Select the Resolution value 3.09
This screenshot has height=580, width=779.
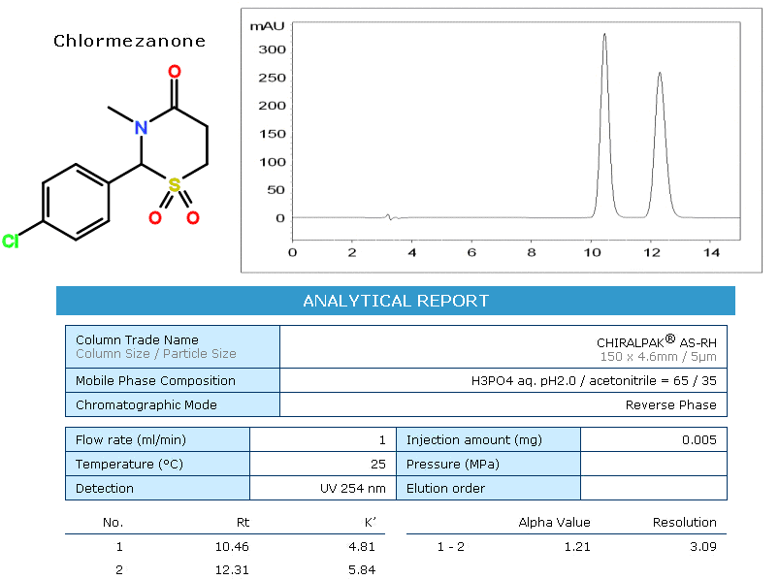click(x=702, y=546)
